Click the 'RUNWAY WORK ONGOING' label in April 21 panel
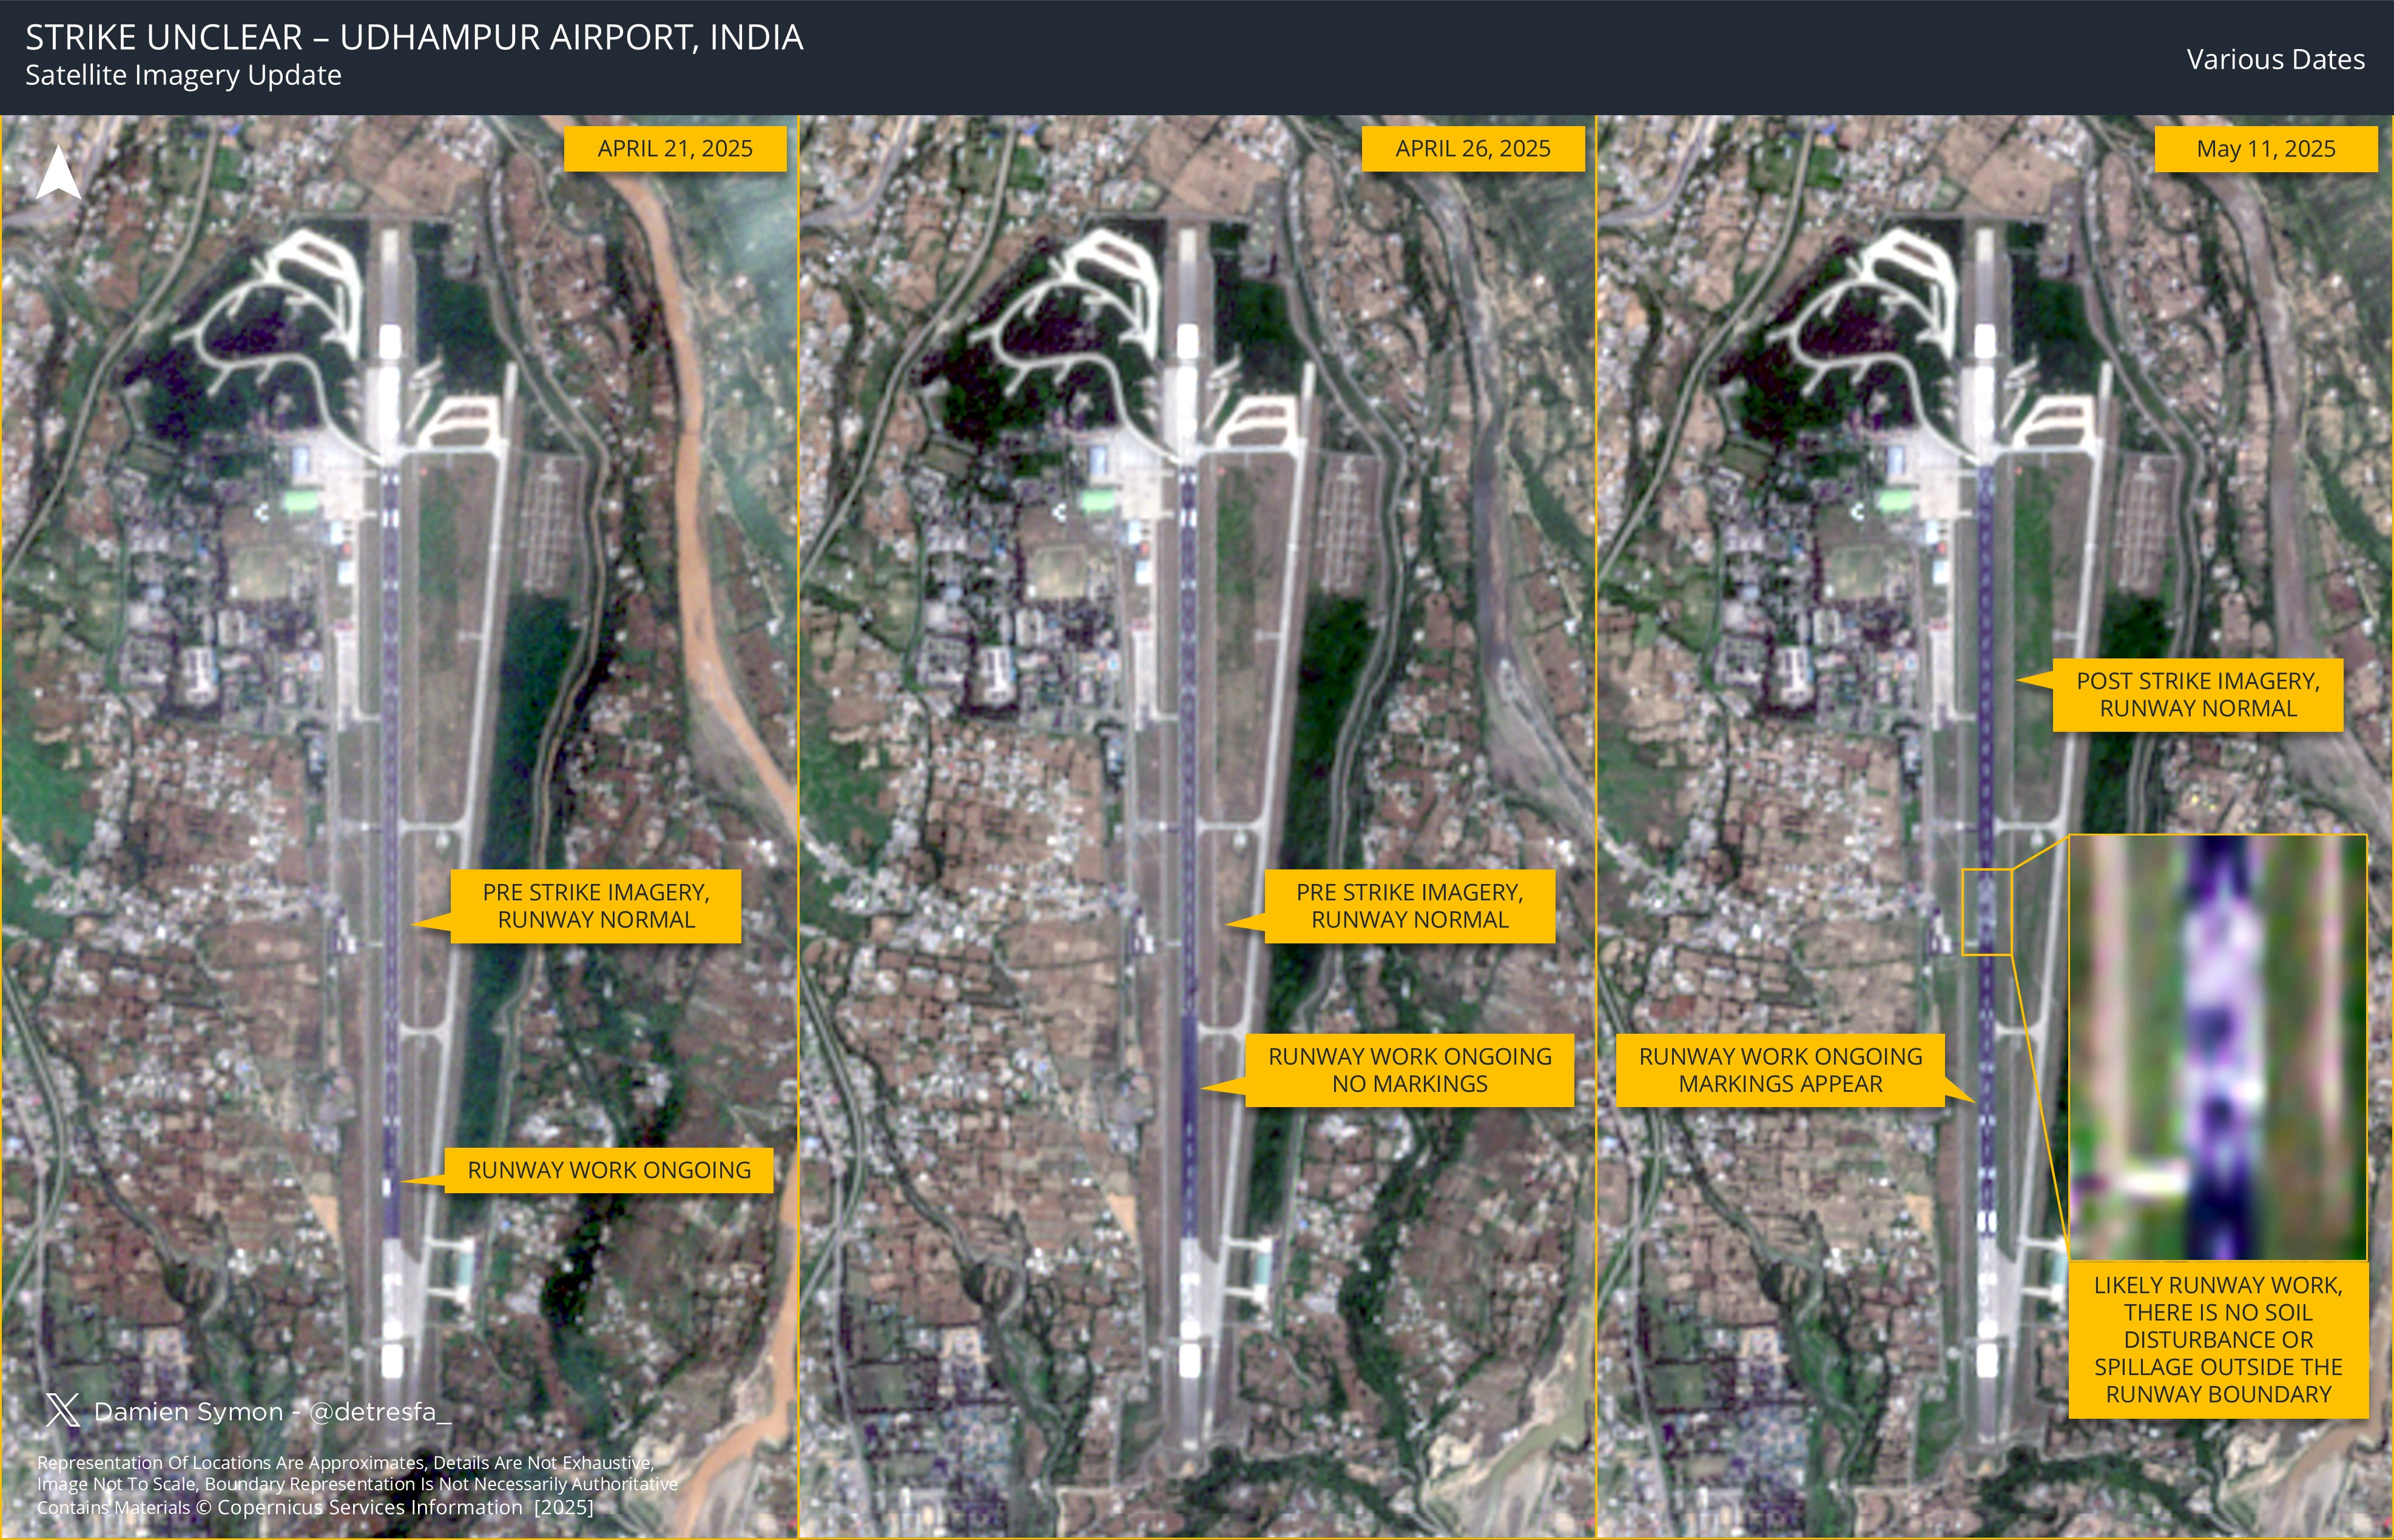The height and width of the screenshot is (1540, 2394). click(x=609, y=1170)
